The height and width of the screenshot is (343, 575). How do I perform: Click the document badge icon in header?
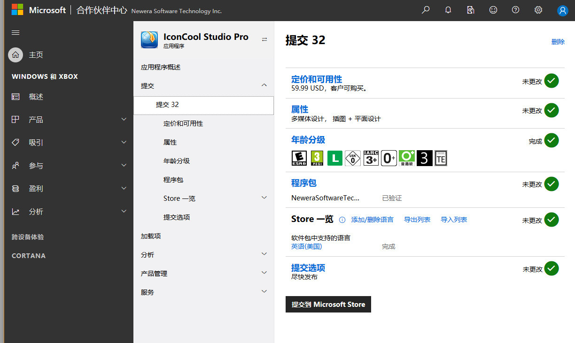471,10
